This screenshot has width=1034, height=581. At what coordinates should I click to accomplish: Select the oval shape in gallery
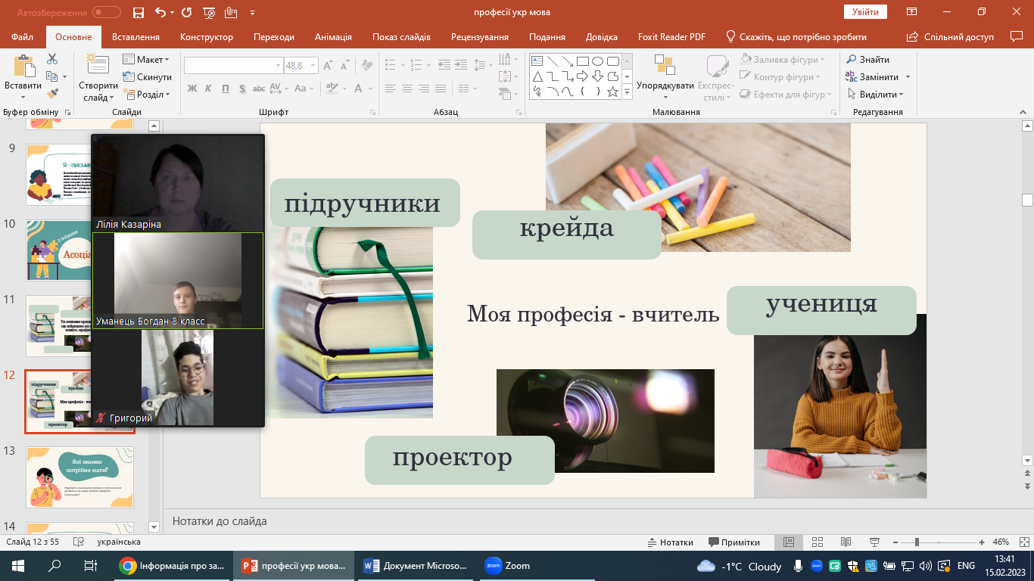click(x=598, y=61)
